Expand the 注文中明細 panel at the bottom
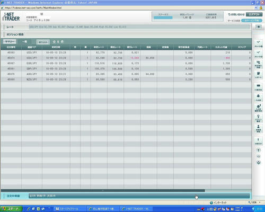The height and width of the screenshot is (212, 265). click(13, 196)
